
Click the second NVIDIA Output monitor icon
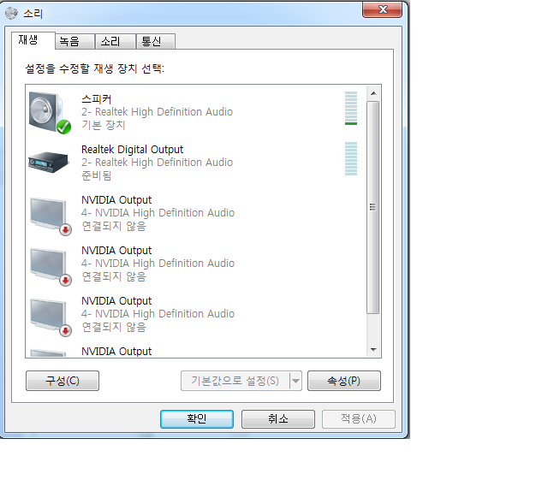click(51, 267)
